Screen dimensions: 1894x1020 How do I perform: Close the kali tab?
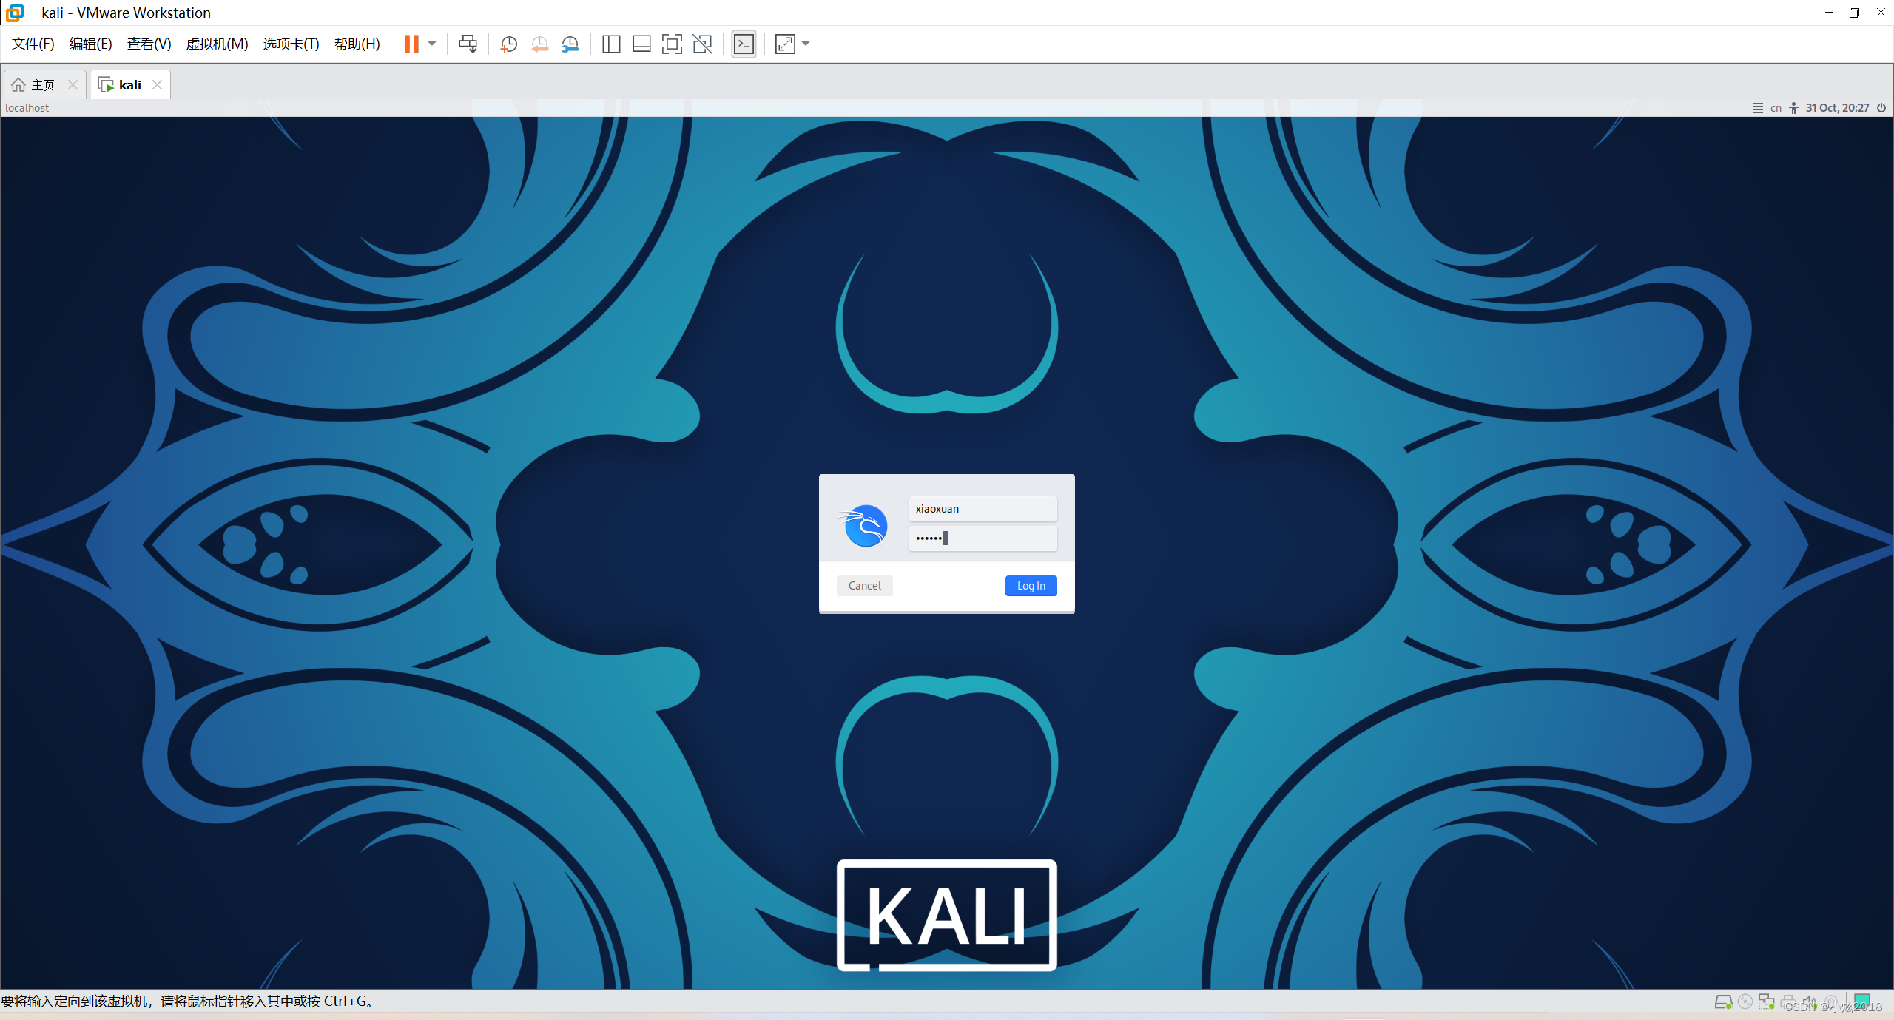157,85
